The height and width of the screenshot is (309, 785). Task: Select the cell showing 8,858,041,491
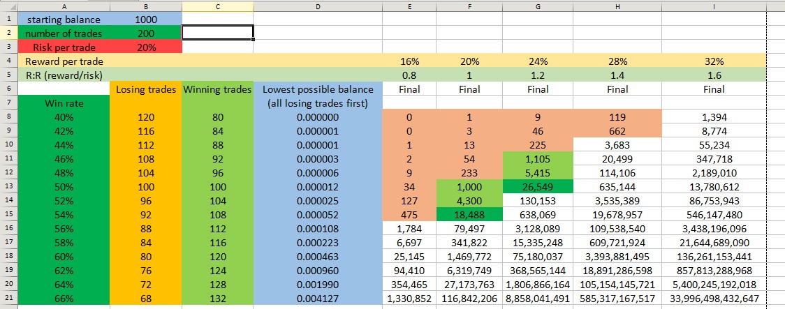pos(538,299)
